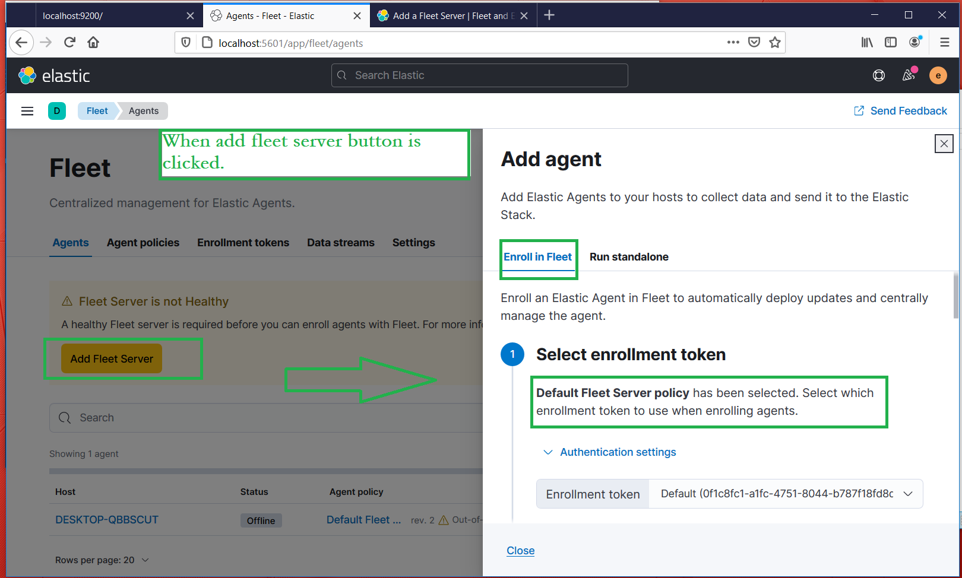Click the user avatar labeled e
This screenshot has height=578, width=962.
[938, 75]
